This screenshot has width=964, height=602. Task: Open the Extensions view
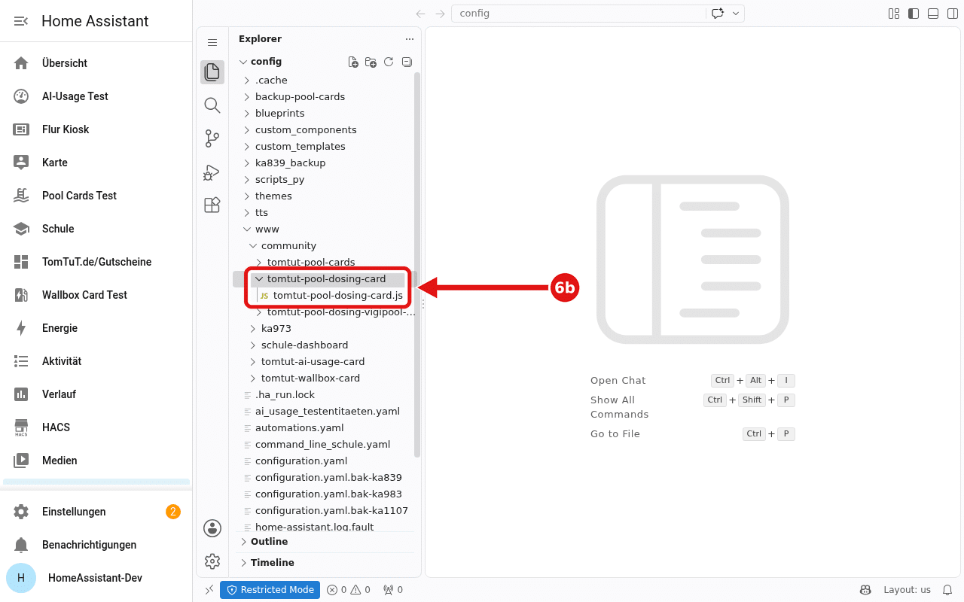tap(212, 205)
